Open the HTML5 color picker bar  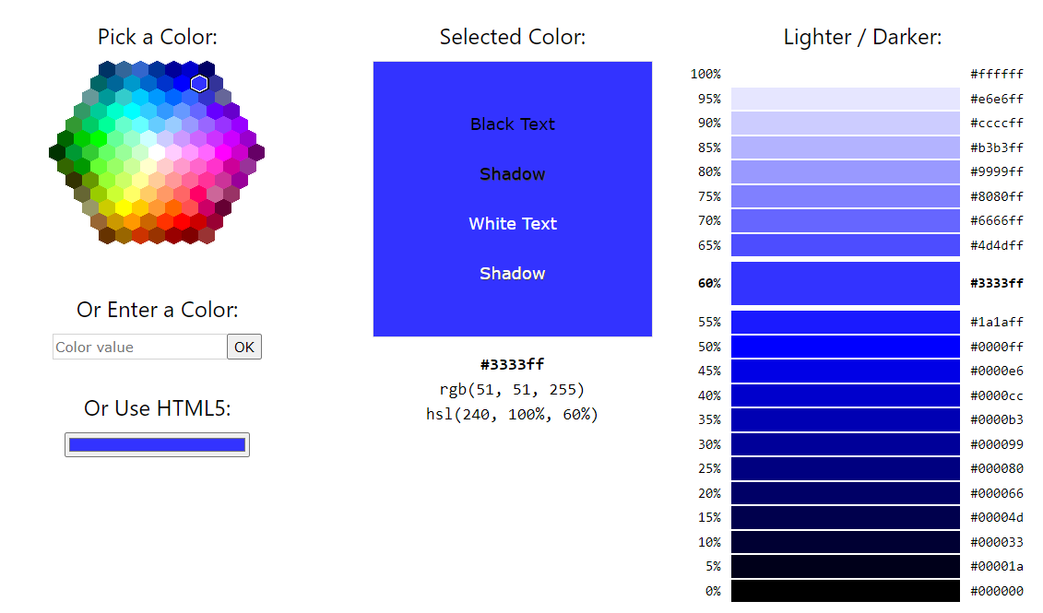[157, 444]
